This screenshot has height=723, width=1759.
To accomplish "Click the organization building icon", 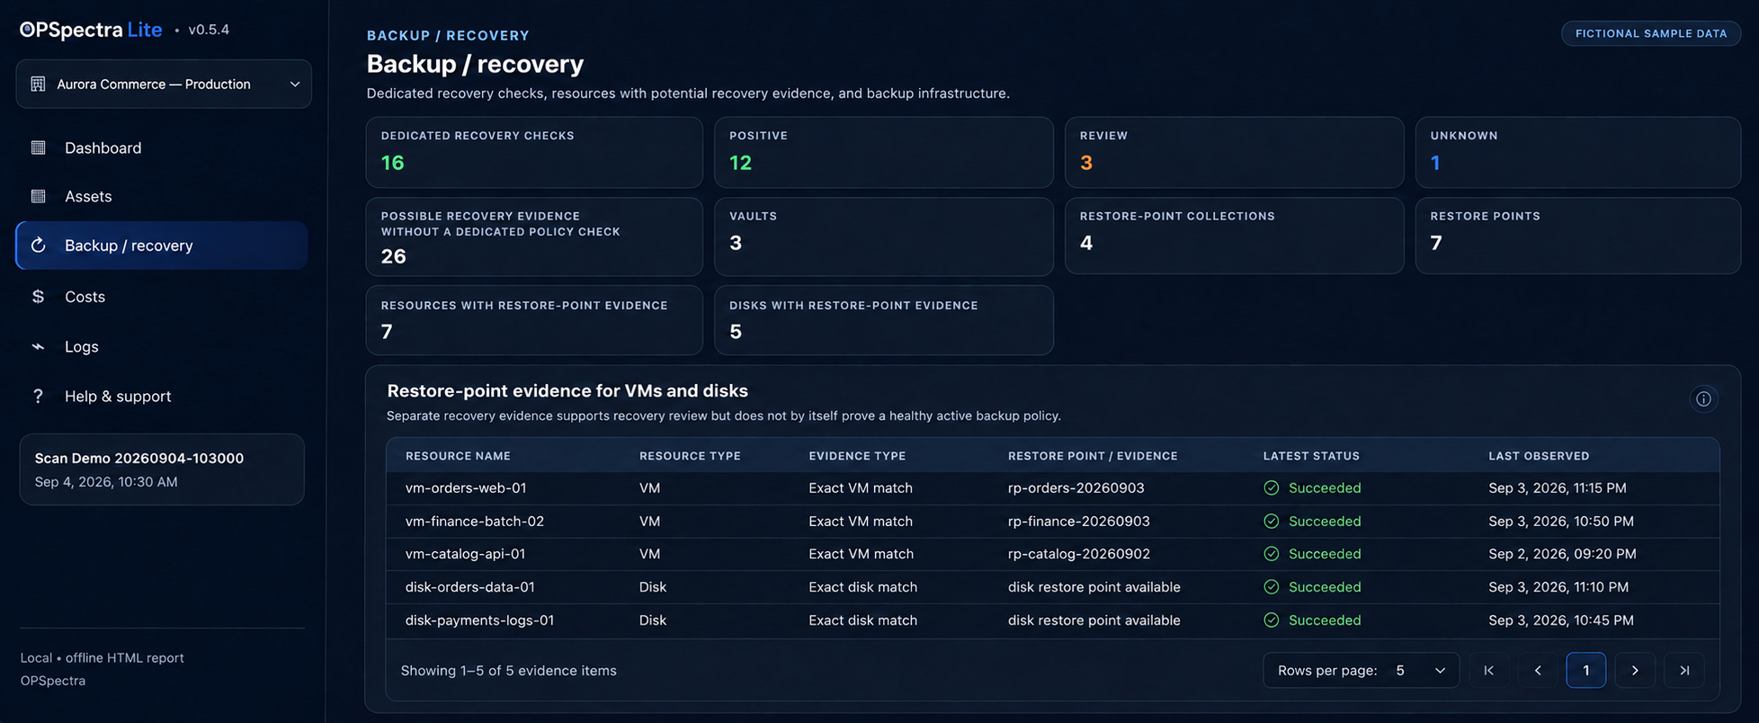I will pyautogui.click(x=38, y=84).
